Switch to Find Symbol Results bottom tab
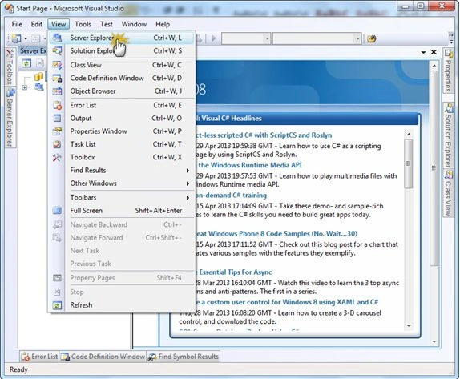The width and height of the screenshot is (460, 379). coord(184,357)
